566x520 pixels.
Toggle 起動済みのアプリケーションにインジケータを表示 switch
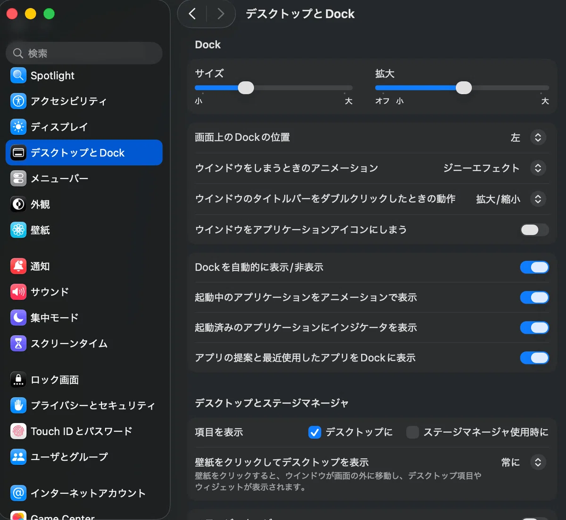[534, 328]
